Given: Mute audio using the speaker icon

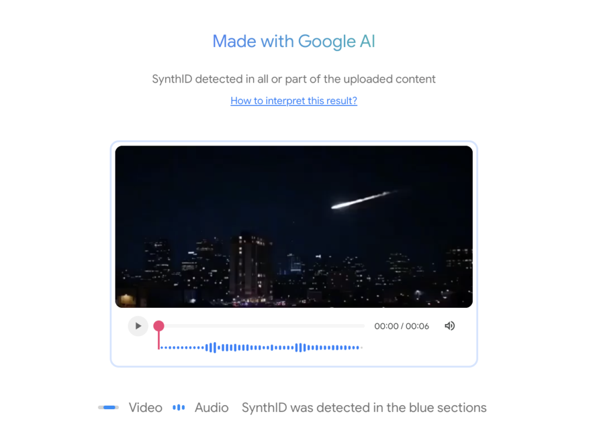Looking at the screenshot, I should [449, 326].
